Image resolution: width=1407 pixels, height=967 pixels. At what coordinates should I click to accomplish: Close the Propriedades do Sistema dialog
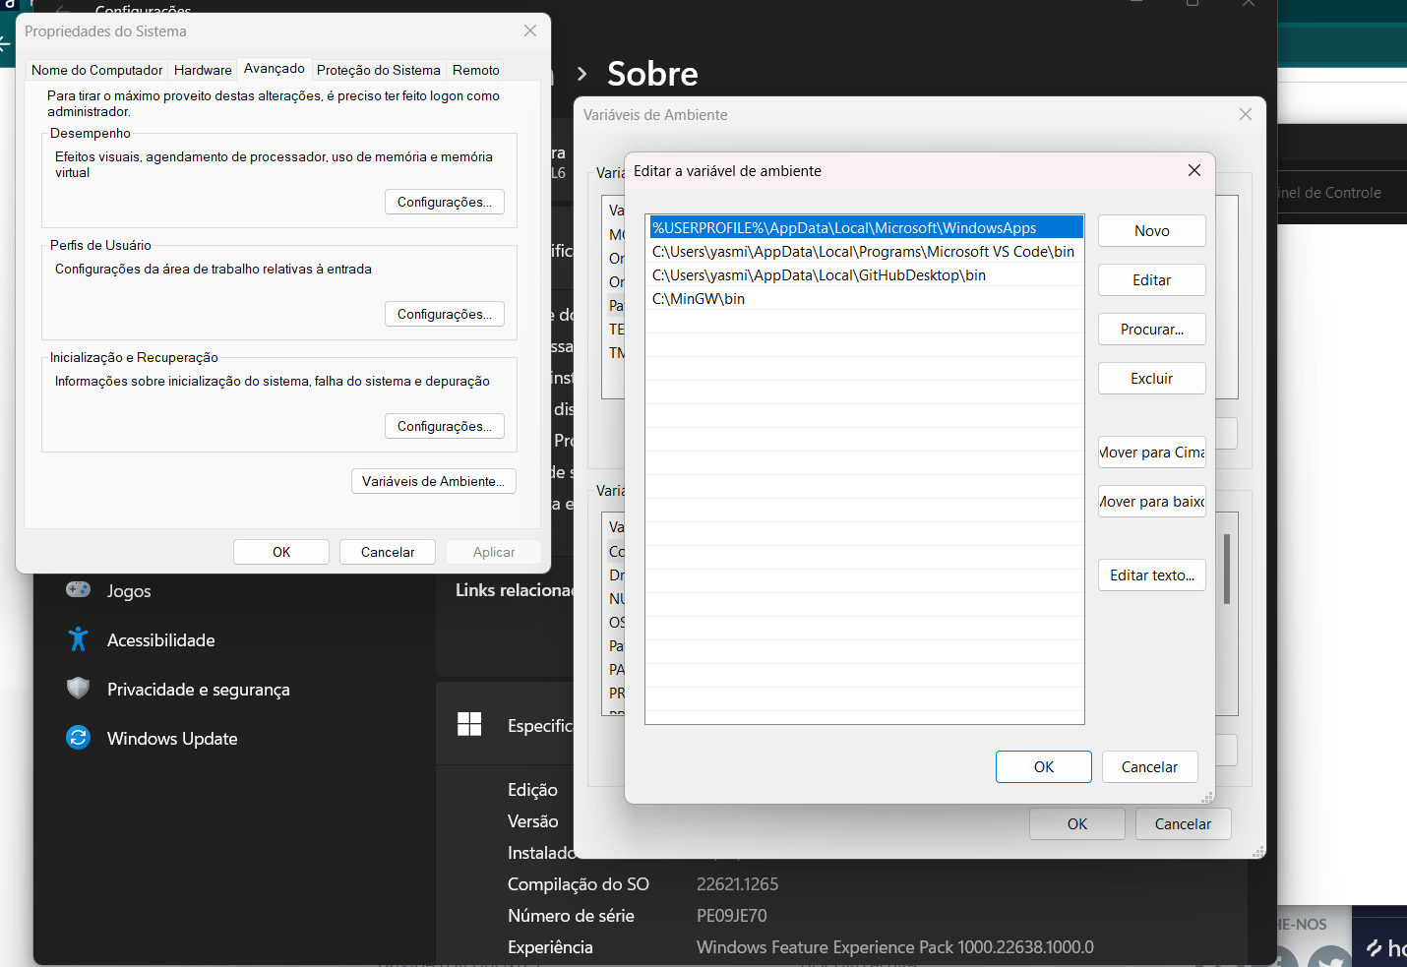530,30
